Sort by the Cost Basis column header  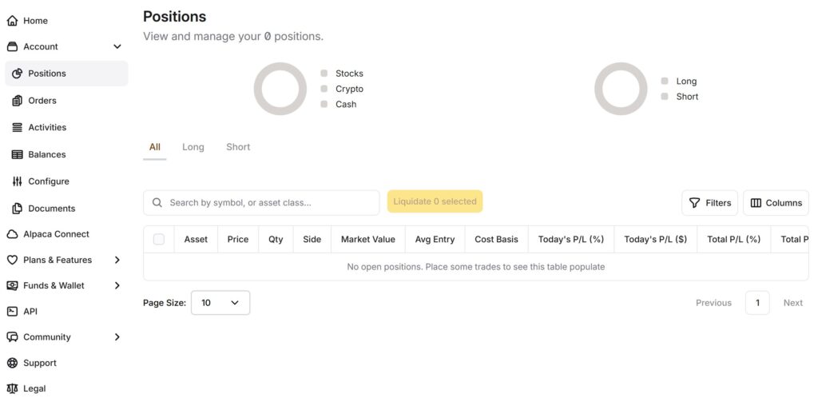497,240
